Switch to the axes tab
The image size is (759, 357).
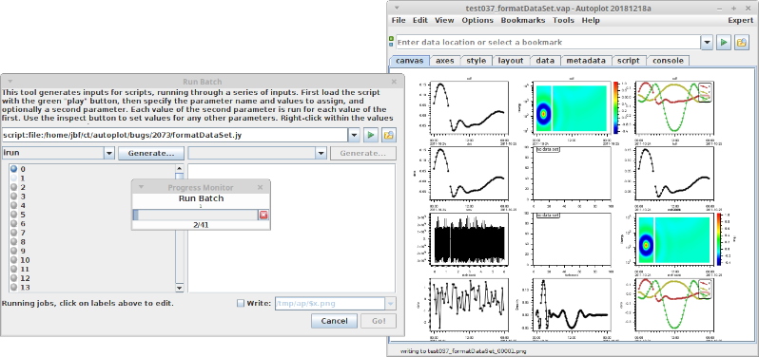(x=445, y=61)
